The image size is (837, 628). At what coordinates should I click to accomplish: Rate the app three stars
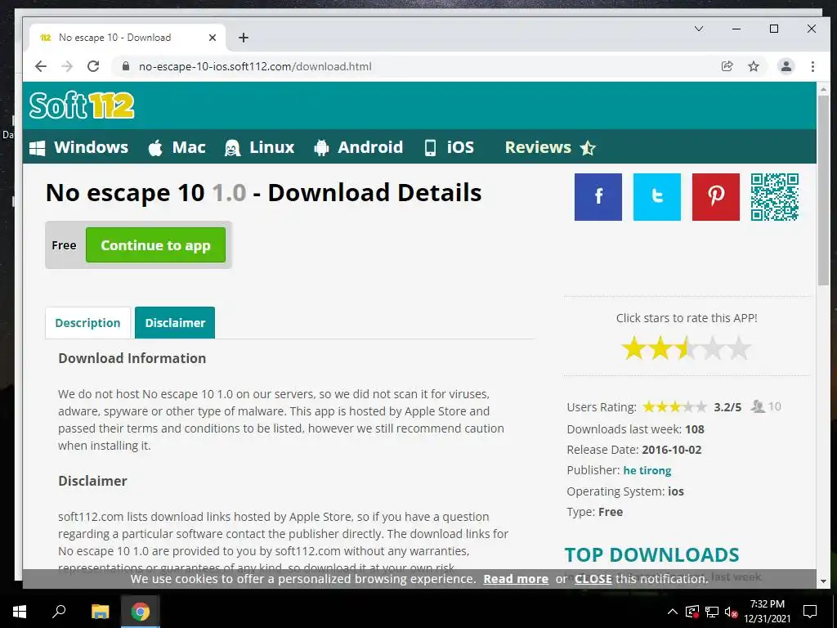pos(687,348)
